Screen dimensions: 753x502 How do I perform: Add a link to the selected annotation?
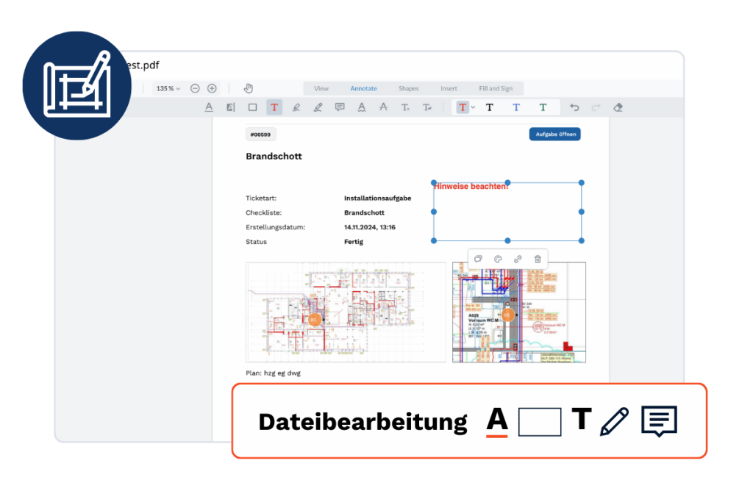[x=518, y=259]
